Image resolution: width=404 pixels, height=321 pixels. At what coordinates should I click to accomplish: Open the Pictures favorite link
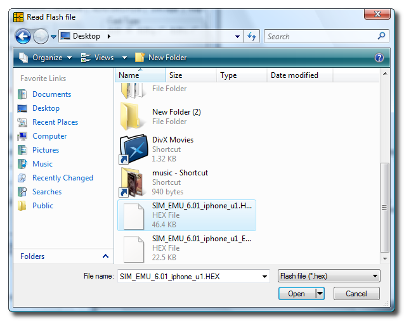(46, 149)
